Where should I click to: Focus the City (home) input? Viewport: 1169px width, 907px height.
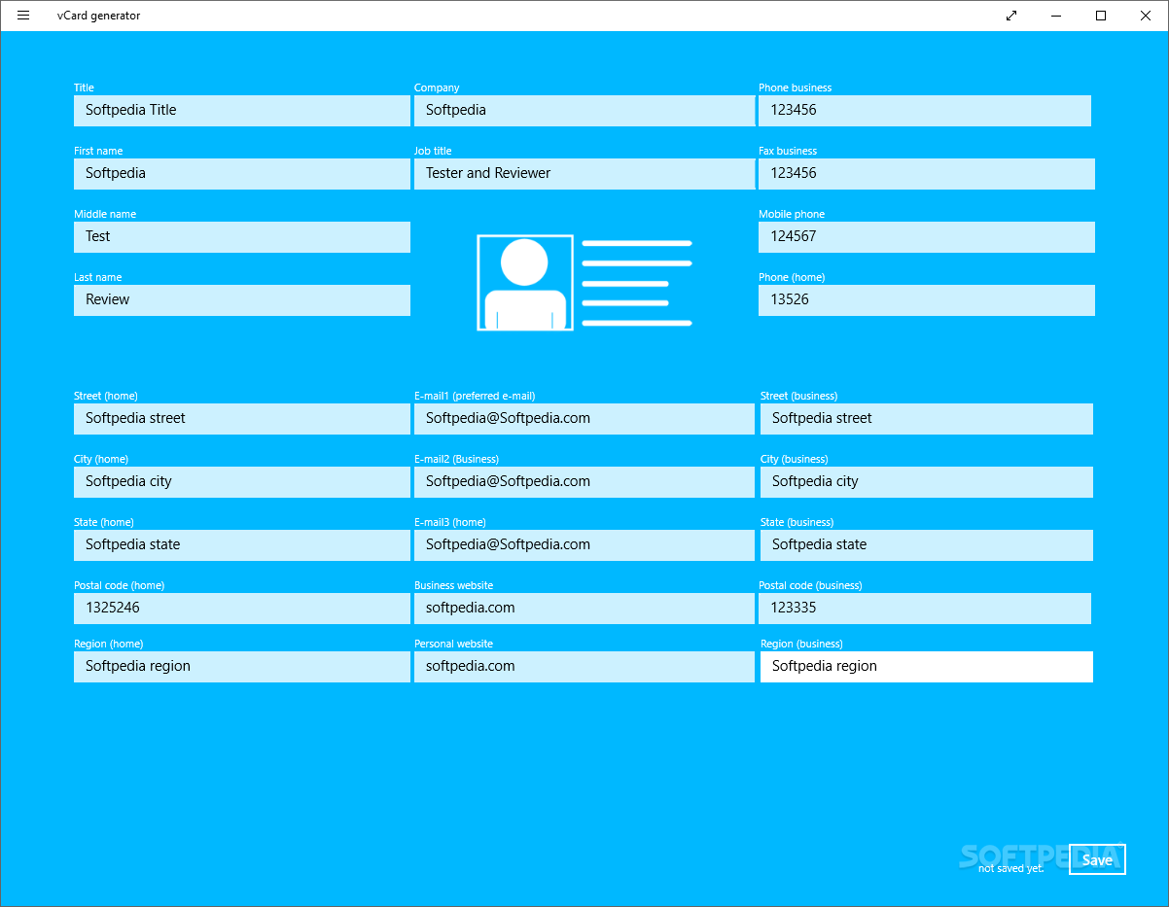point(242,482)
